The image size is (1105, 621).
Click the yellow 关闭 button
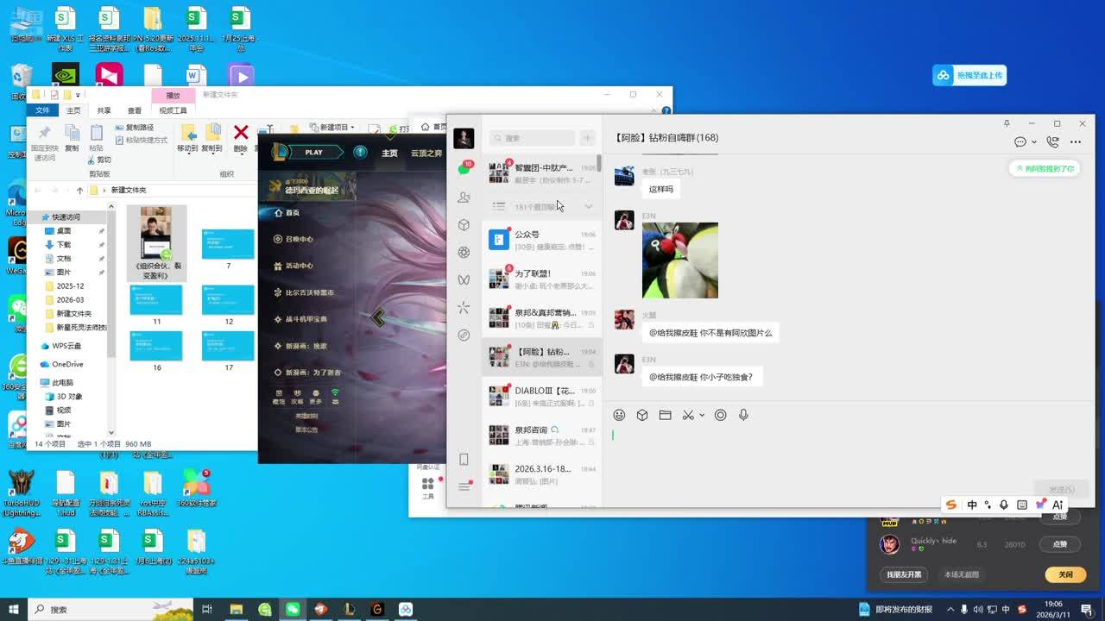click(1065, 574)
